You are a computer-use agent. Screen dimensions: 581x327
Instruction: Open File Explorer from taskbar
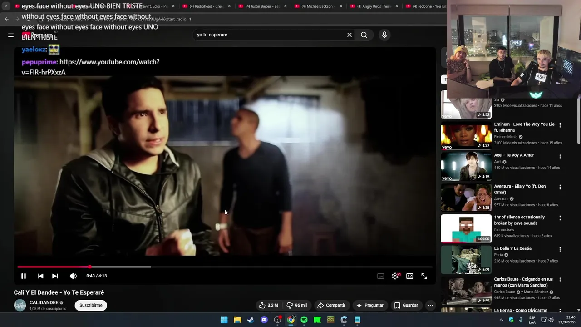pos(237,320)
